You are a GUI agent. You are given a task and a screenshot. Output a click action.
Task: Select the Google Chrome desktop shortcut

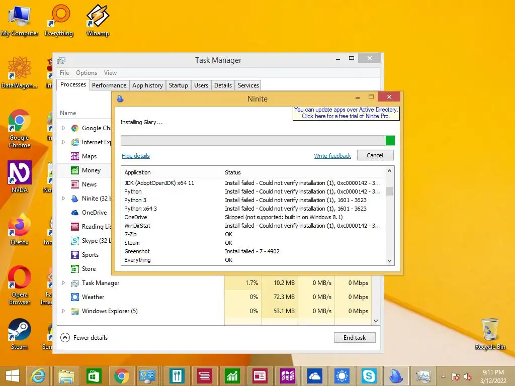tap(20, 129)
